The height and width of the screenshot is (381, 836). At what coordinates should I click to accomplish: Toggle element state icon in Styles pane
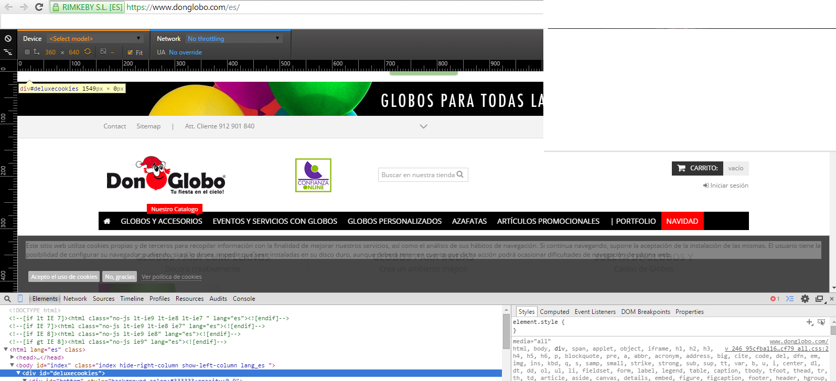tap(821, 322)
